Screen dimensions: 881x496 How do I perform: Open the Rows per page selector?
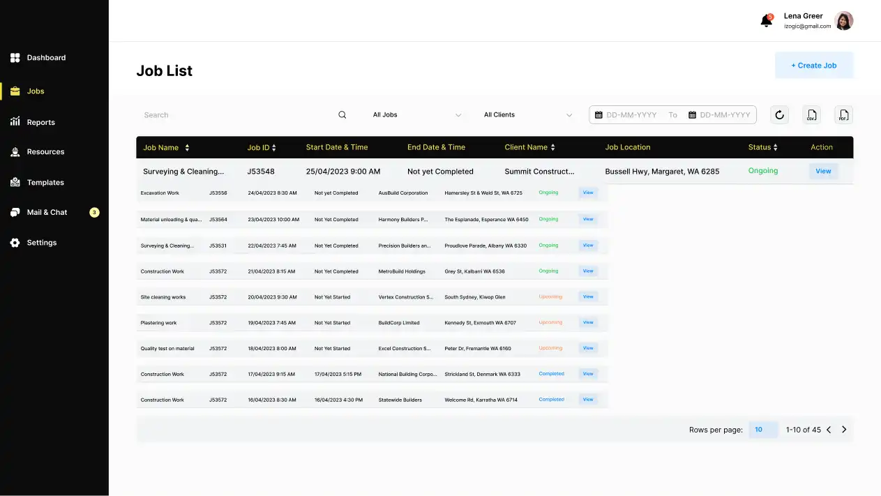pos(762,430)
